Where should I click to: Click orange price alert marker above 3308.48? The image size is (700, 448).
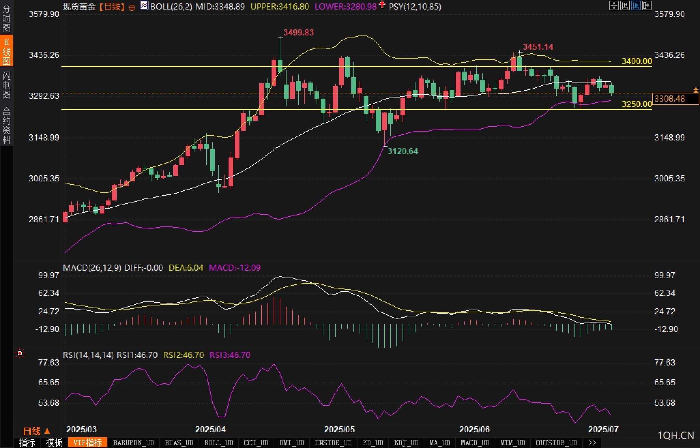[x=696, y=90]
